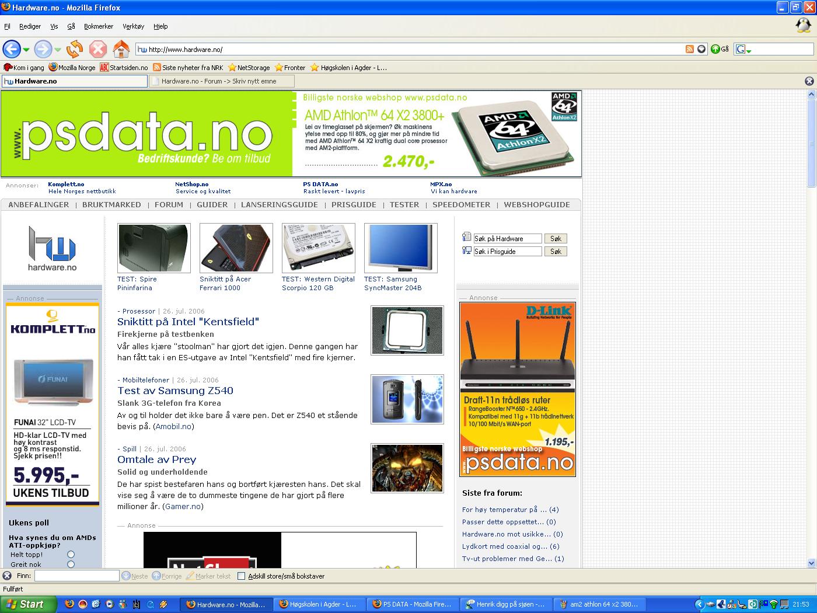Toggle 'Adskill store/små bokstaver' checkbox
The image size is (817, 613).
point(241,576)
